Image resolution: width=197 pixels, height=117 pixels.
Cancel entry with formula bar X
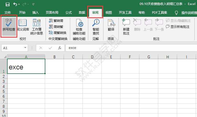coord(41,48)
